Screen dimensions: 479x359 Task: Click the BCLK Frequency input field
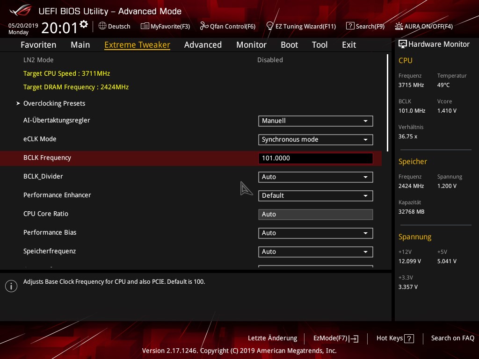[316, 158]
